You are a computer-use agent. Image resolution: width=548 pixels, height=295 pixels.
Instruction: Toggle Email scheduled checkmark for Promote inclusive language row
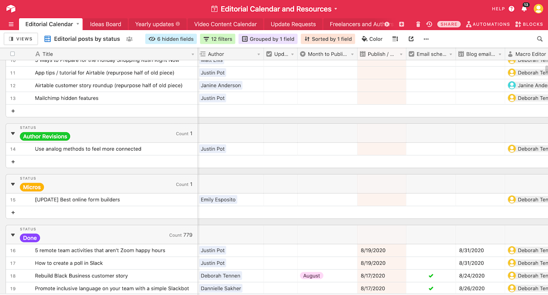431,288
